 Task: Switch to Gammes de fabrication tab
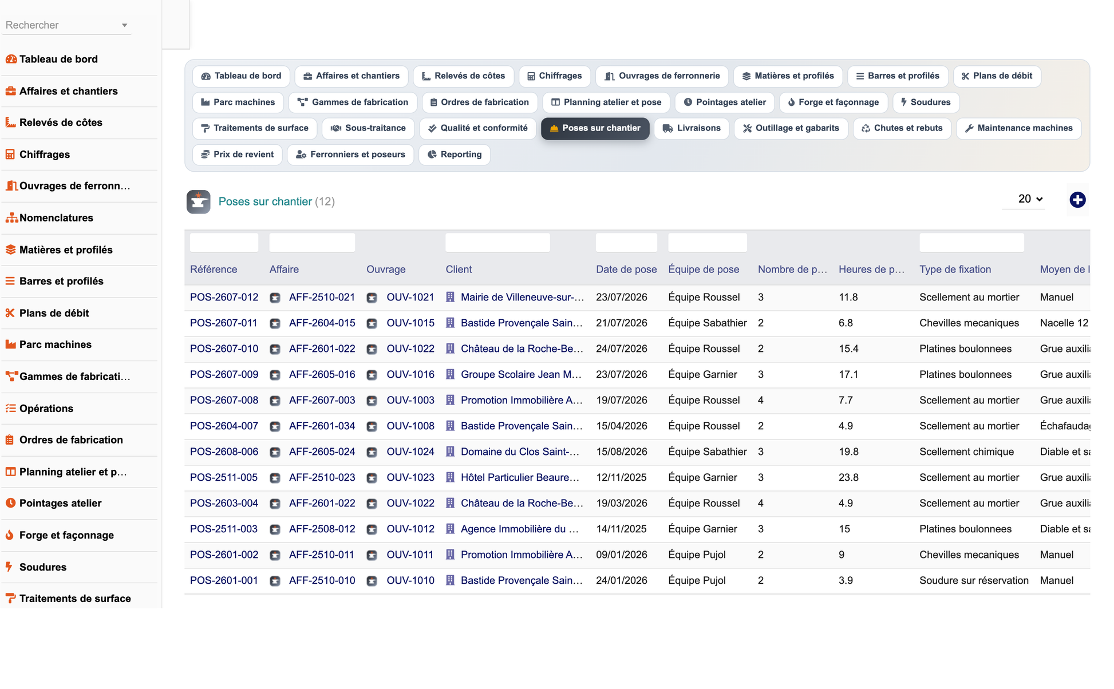(x=353, y=102)
